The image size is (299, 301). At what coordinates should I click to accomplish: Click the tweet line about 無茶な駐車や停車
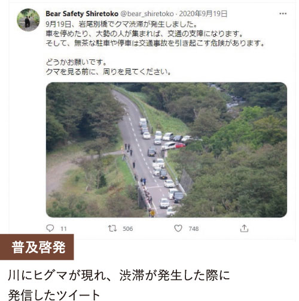click(155, 43)
